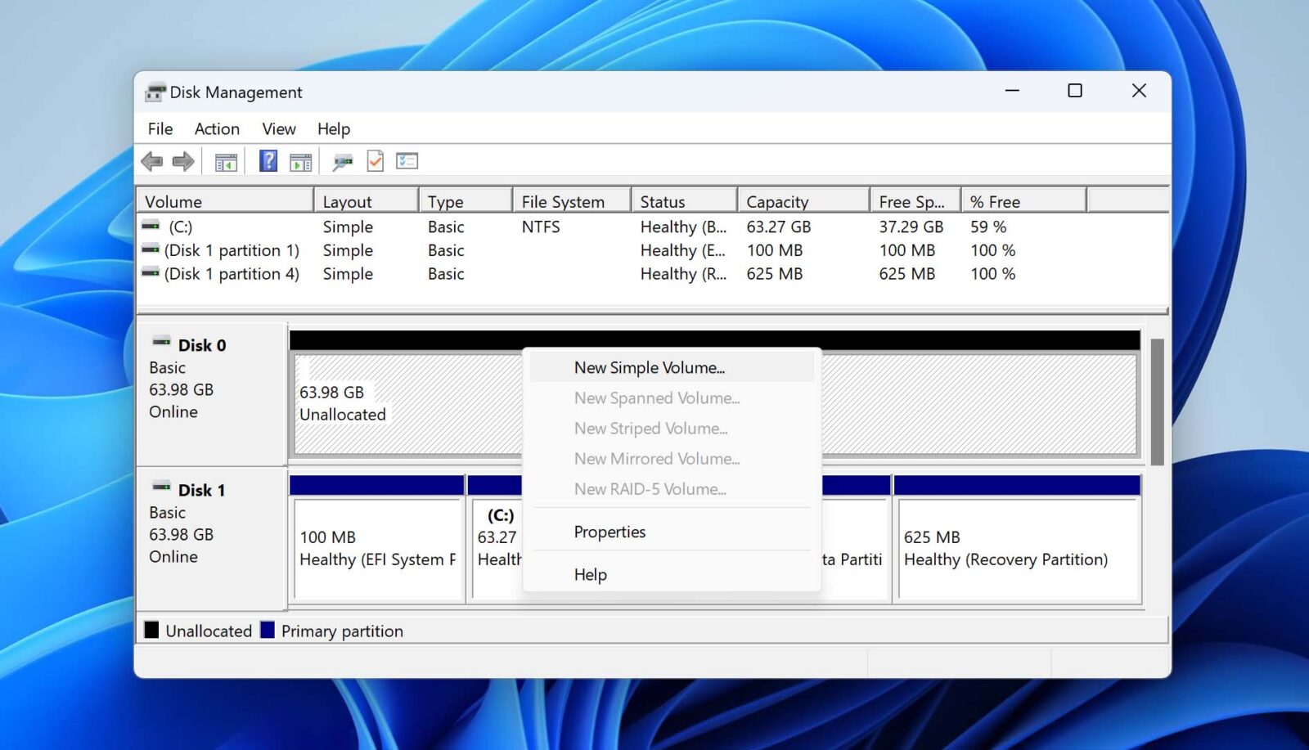The height and width of the screenshot is (750, 1309).
Task: Click the checklist toolbar icon
Action: 407,160
